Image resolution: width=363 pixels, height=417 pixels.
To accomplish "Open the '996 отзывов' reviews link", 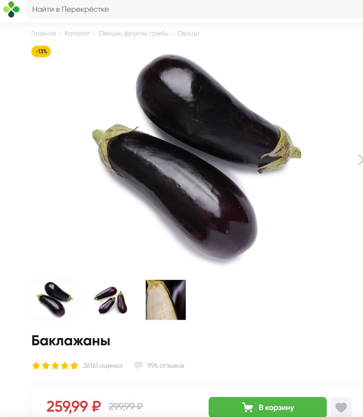I will pyautogui.click(x=165, y=366).
